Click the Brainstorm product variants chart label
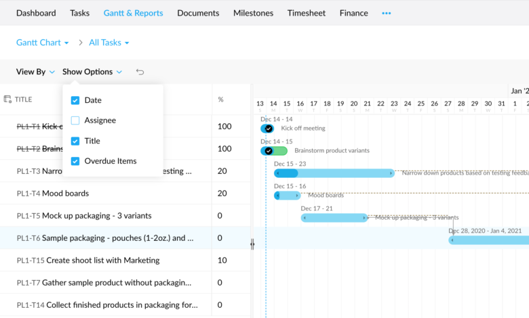Viewport: 529px width, 318px height. [332, 151]
